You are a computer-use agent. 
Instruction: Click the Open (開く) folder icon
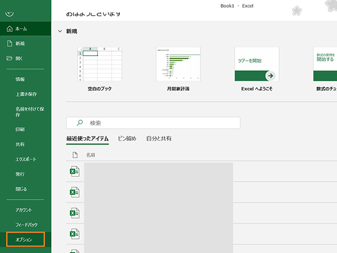tap(10, 58)
